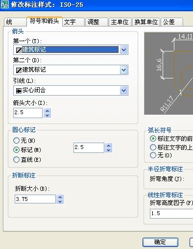Select 标注文字的上 arc length symbol option

(x=171, y=147)
